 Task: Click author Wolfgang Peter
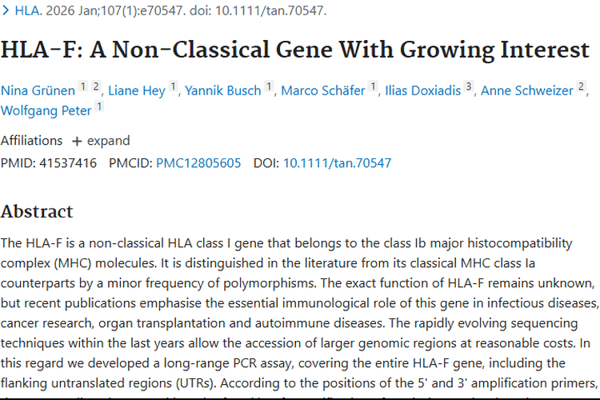pyautogui.click(x=46, y=110)
